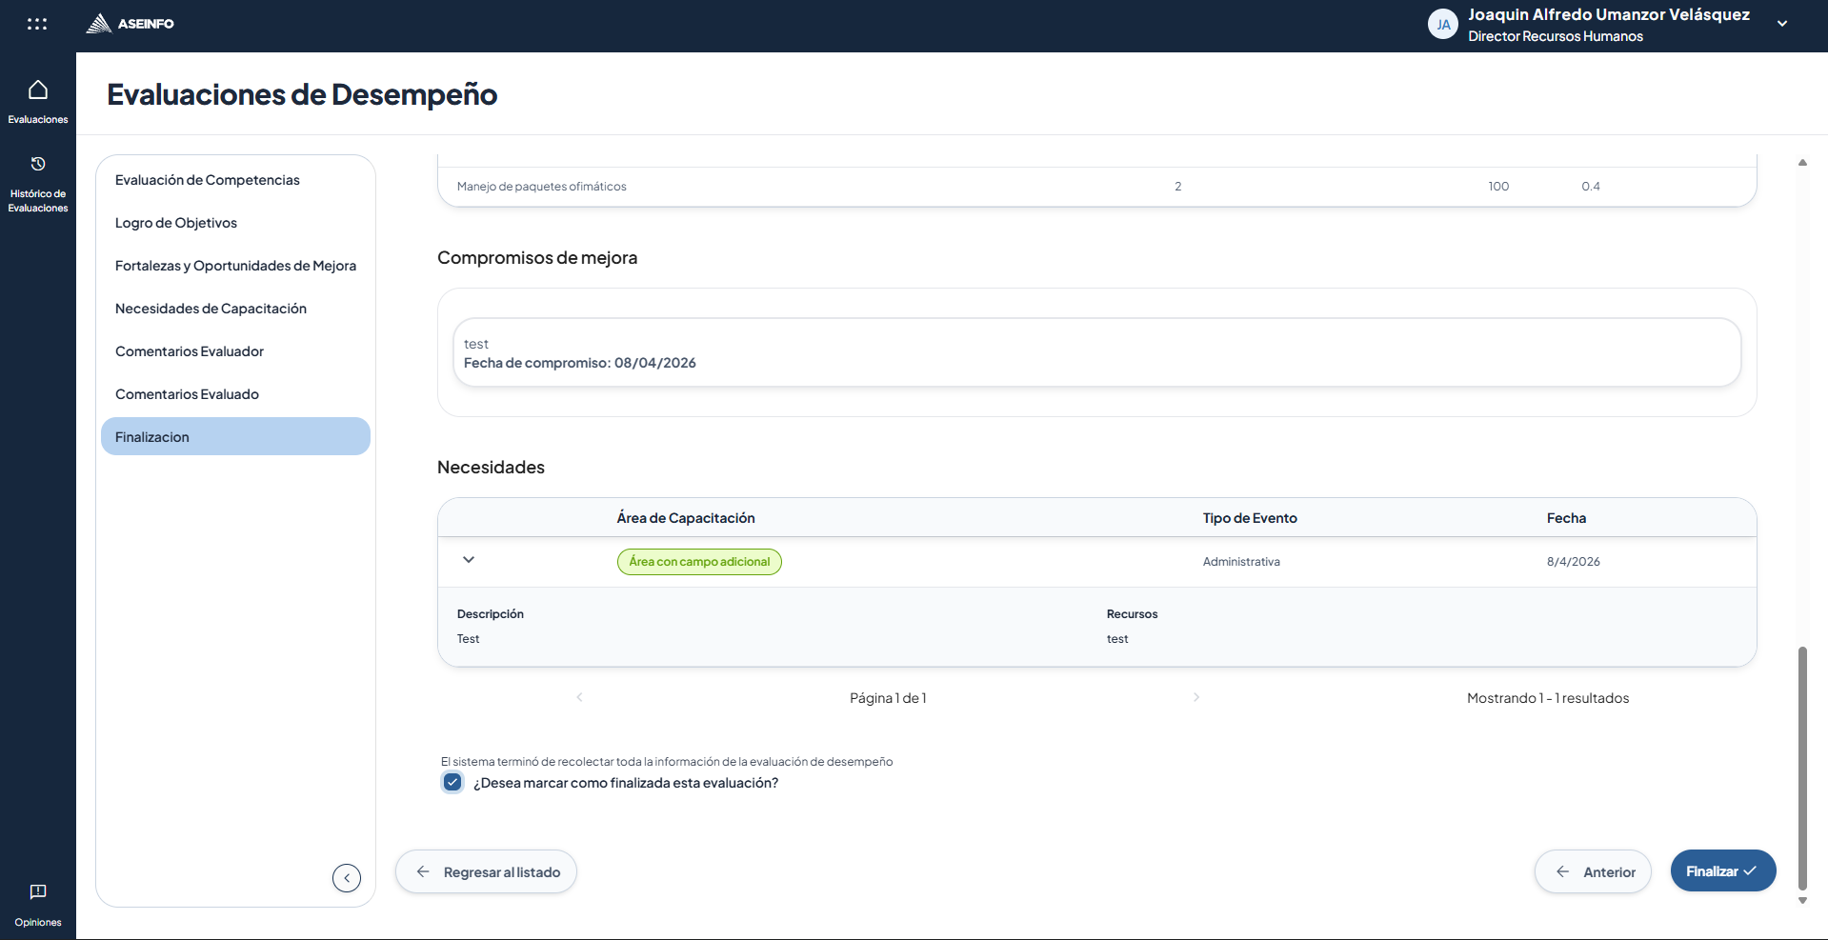The height and width of the screenshot is (940, 1828).
Task: Select the Finalizacion step
Action: [235, 436]
